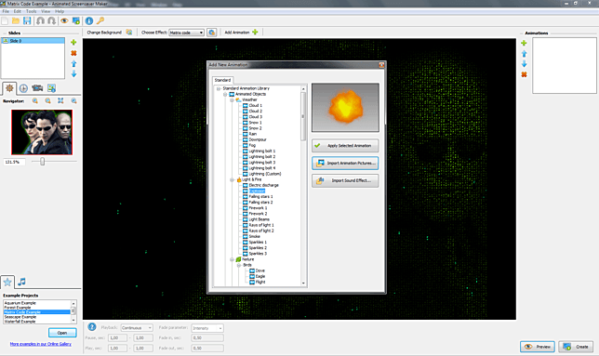Click the Preview button at bottom right
Viewport: 599px width, 356px height.
click(x=538, y=347)
